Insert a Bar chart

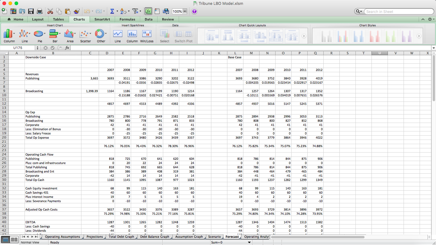pyautogui.click(x=53, y=34)
